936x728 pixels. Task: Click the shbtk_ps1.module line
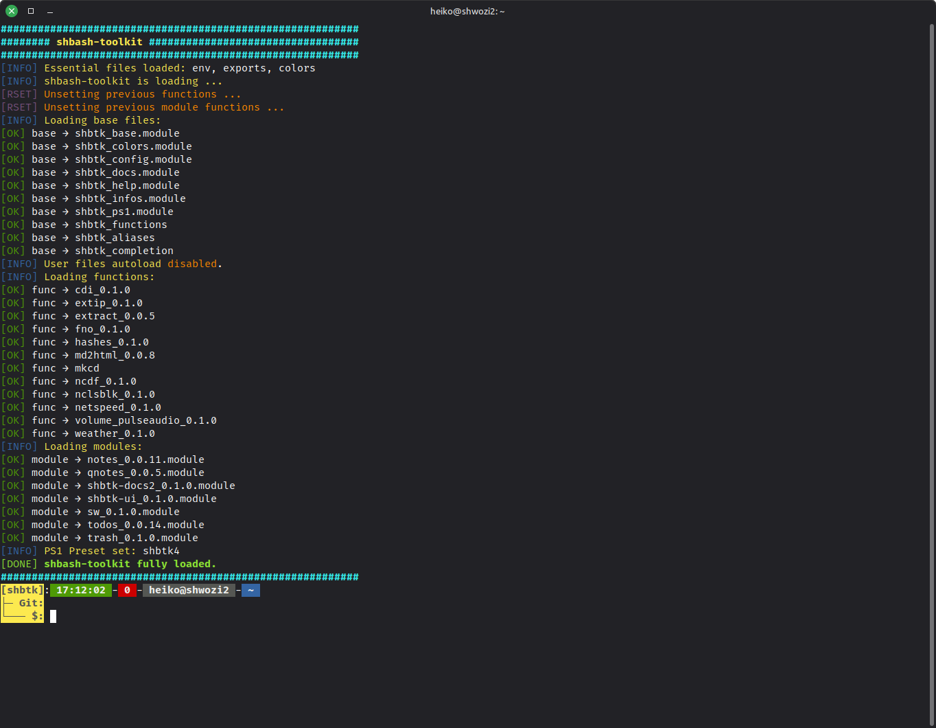pyautogui.click(x=124, y=212)
